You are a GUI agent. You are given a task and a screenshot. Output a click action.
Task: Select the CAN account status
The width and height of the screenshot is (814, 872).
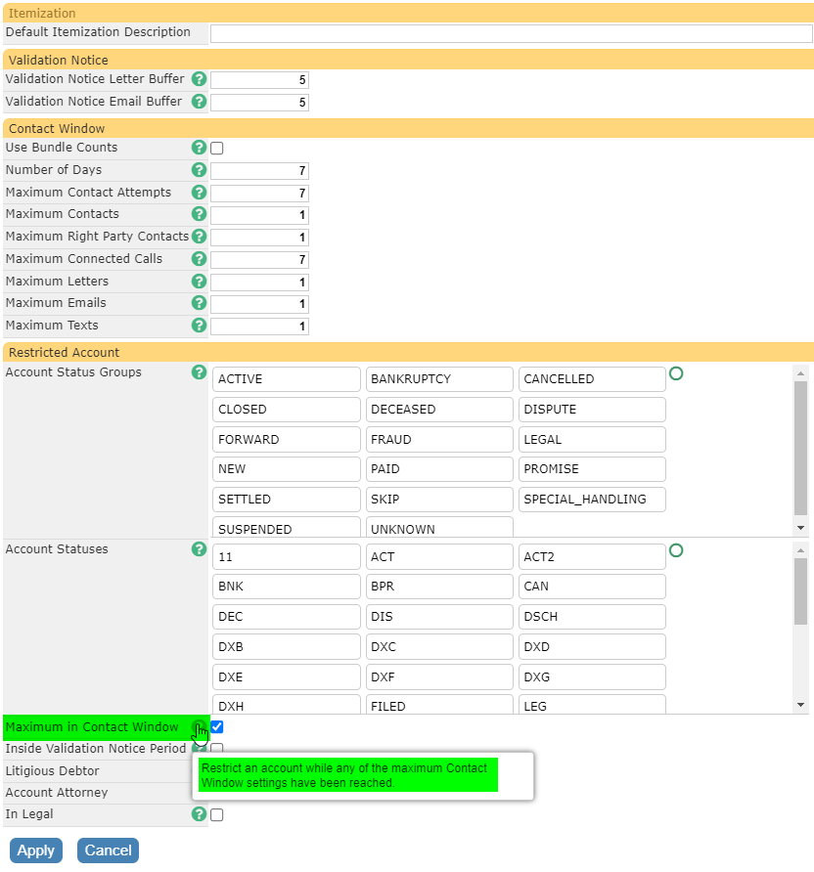coord(592,587)
